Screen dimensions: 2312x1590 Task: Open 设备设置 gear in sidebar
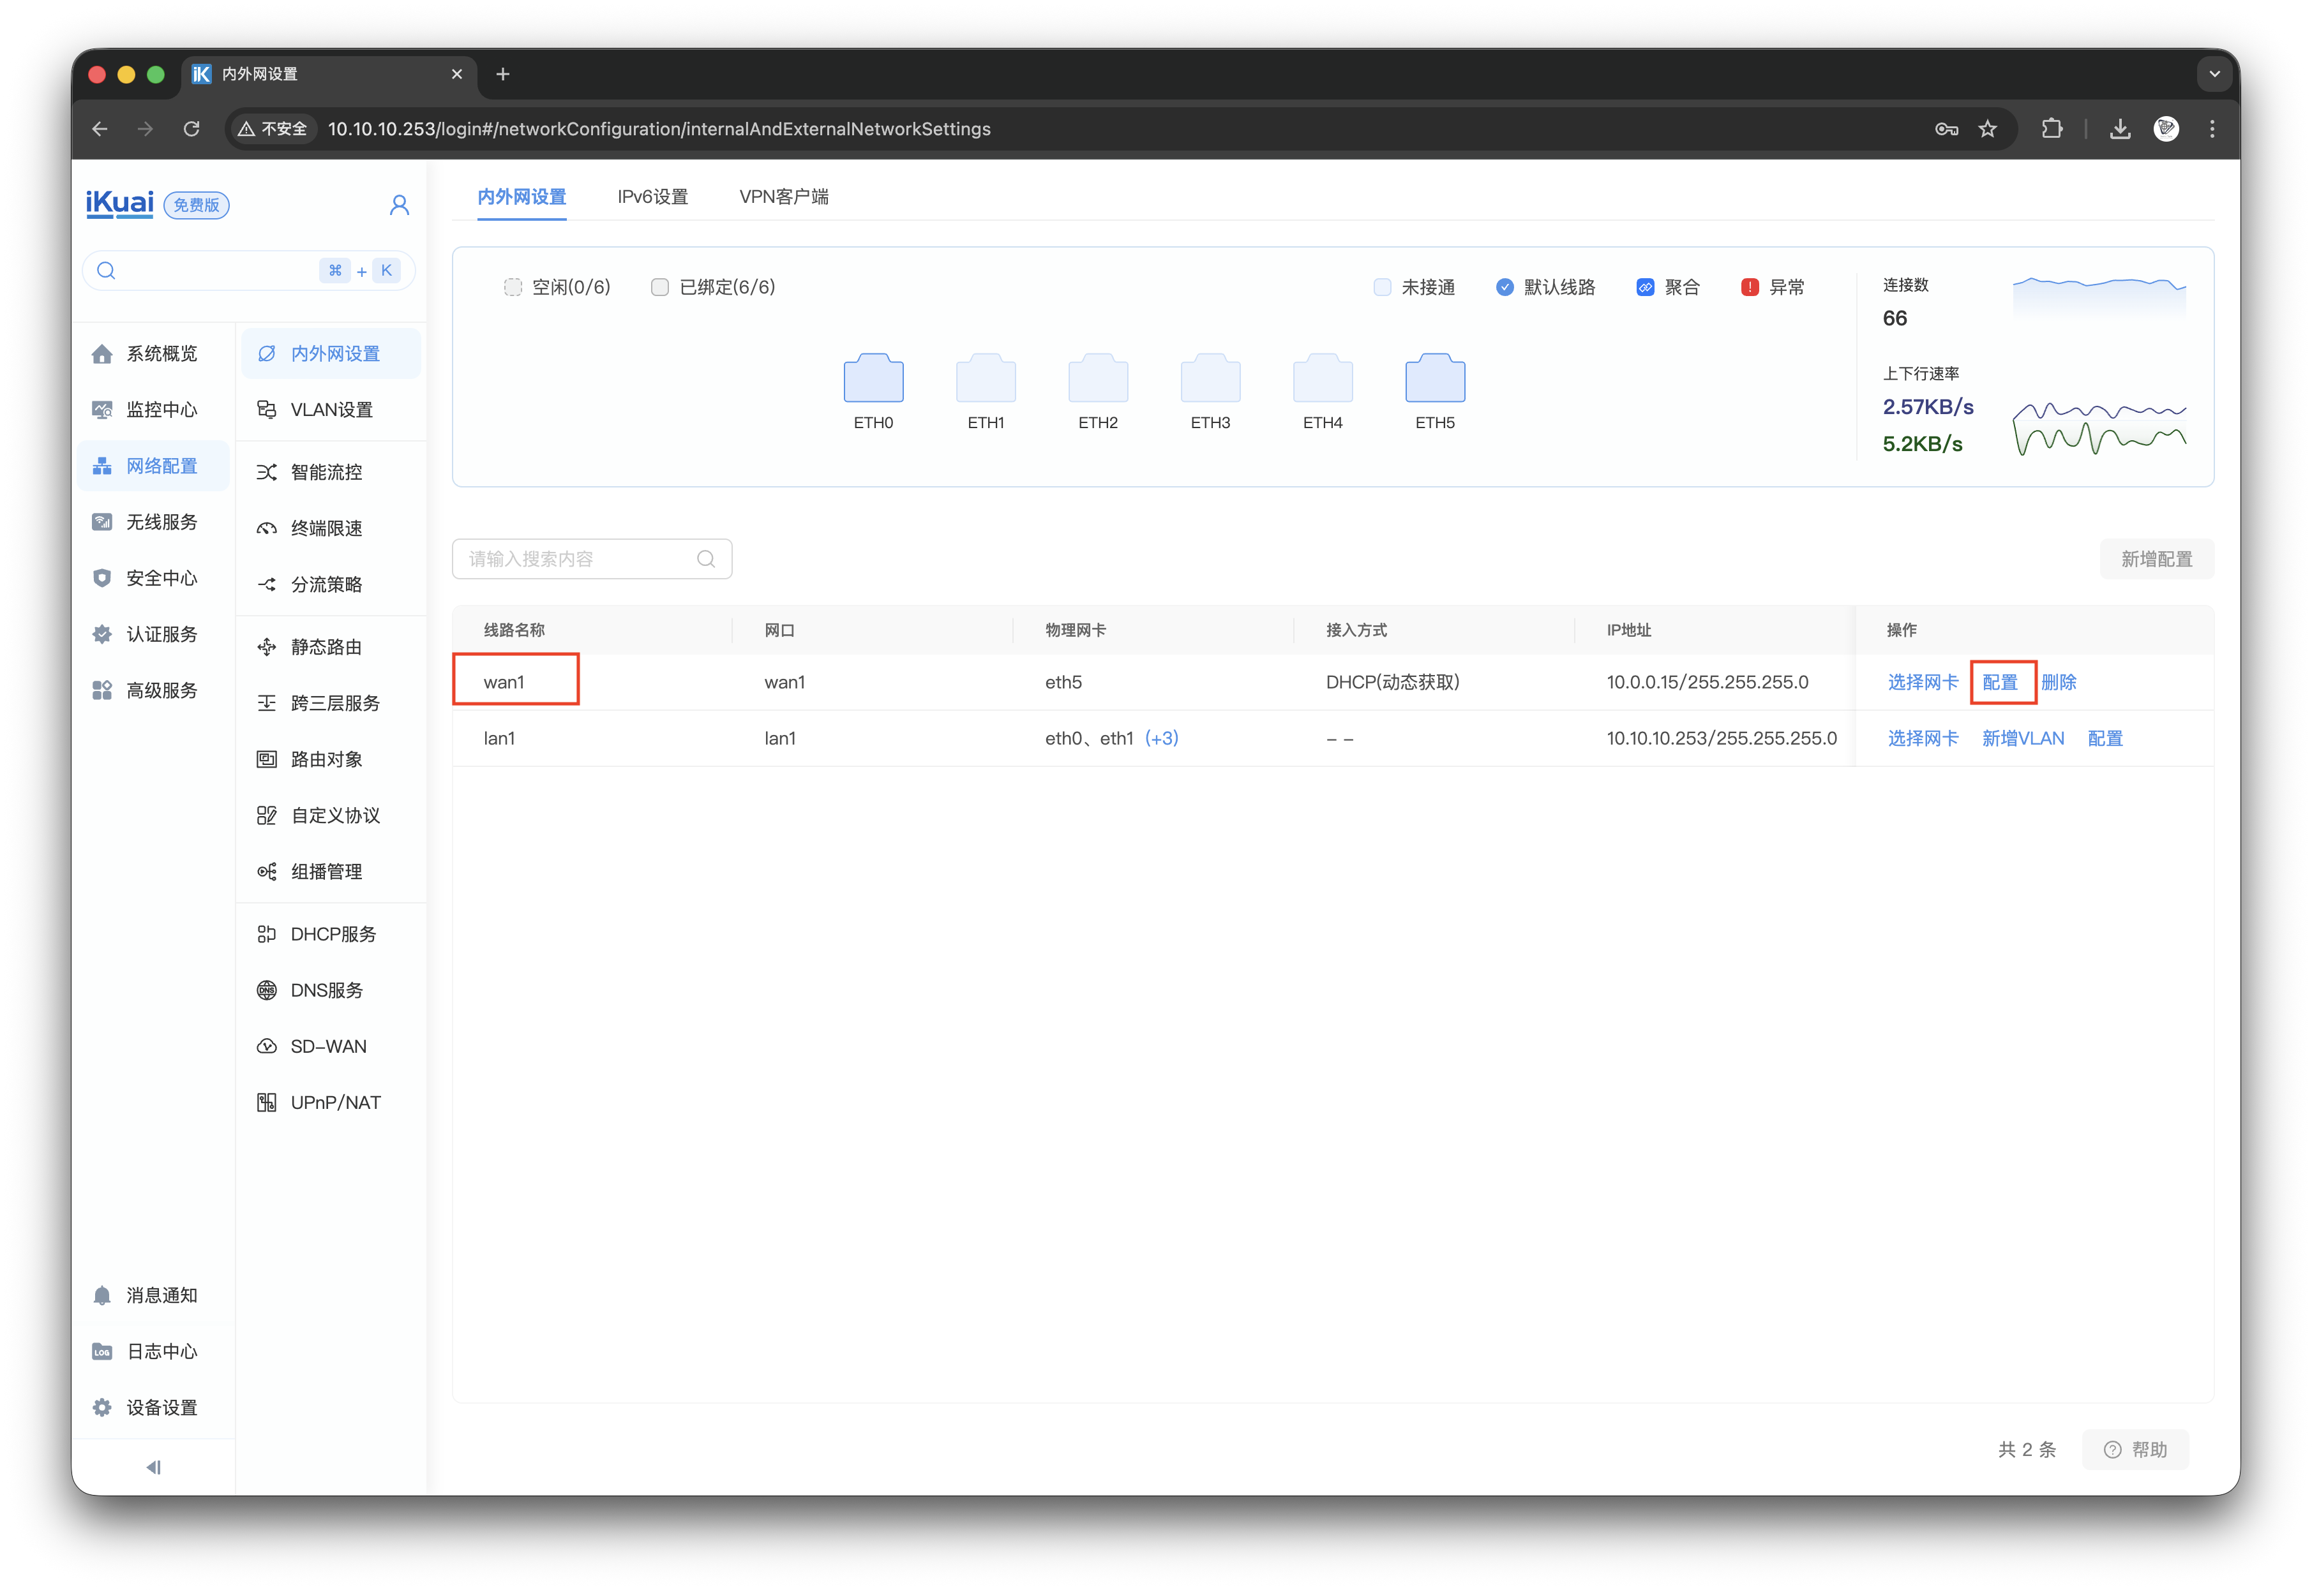point(101,1408)
